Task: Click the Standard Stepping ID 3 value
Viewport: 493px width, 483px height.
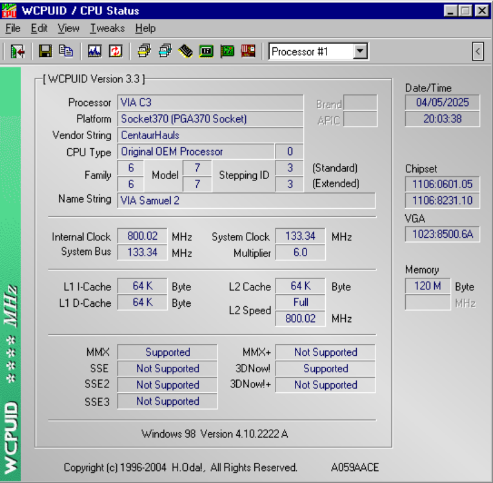Action: click(290, 168)
